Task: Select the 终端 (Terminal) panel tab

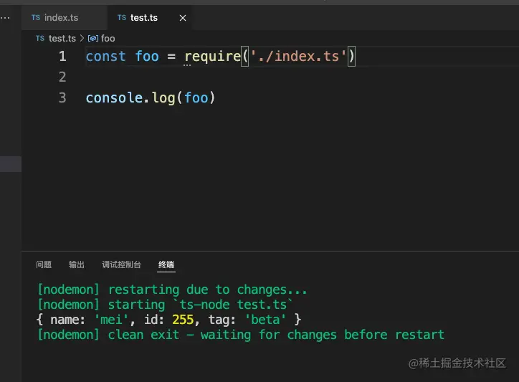Action: click(166, 264)
